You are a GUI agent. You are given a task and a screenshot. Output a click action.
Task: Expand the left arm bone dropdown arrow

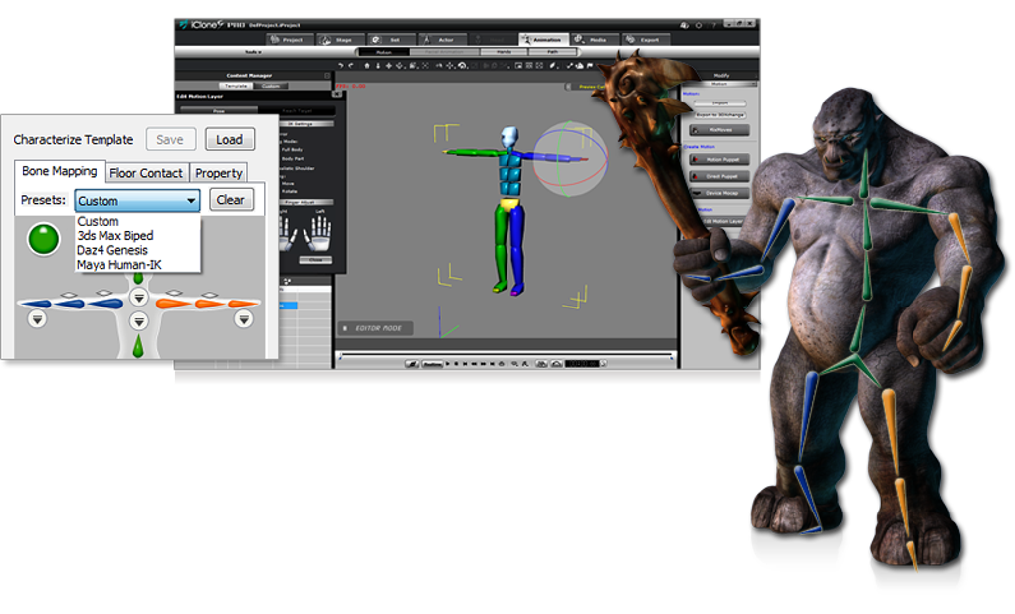[x=38, y=319]
